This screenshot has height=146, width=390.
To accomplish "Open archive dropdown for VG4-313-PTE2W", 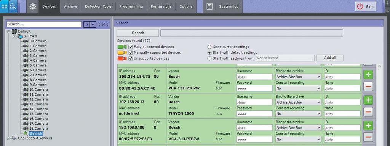I will (x=299, y=128).
